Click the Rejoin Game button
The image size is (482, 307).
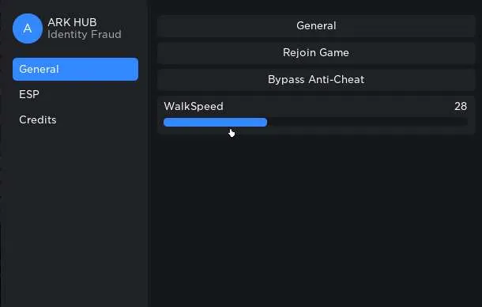click(316, 53)
